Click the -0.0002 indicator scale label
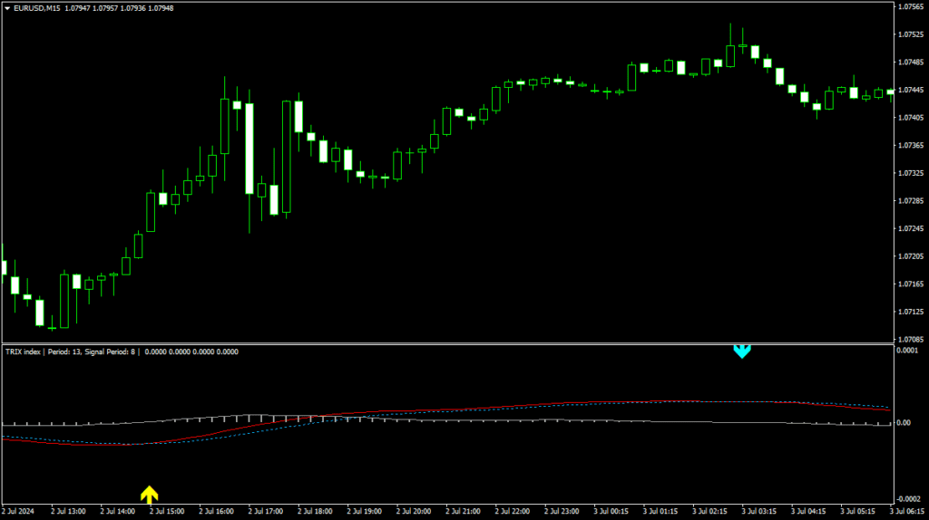The height and width of the screenshot is (520, 929). pyautogui.click(x=908, y=499)
